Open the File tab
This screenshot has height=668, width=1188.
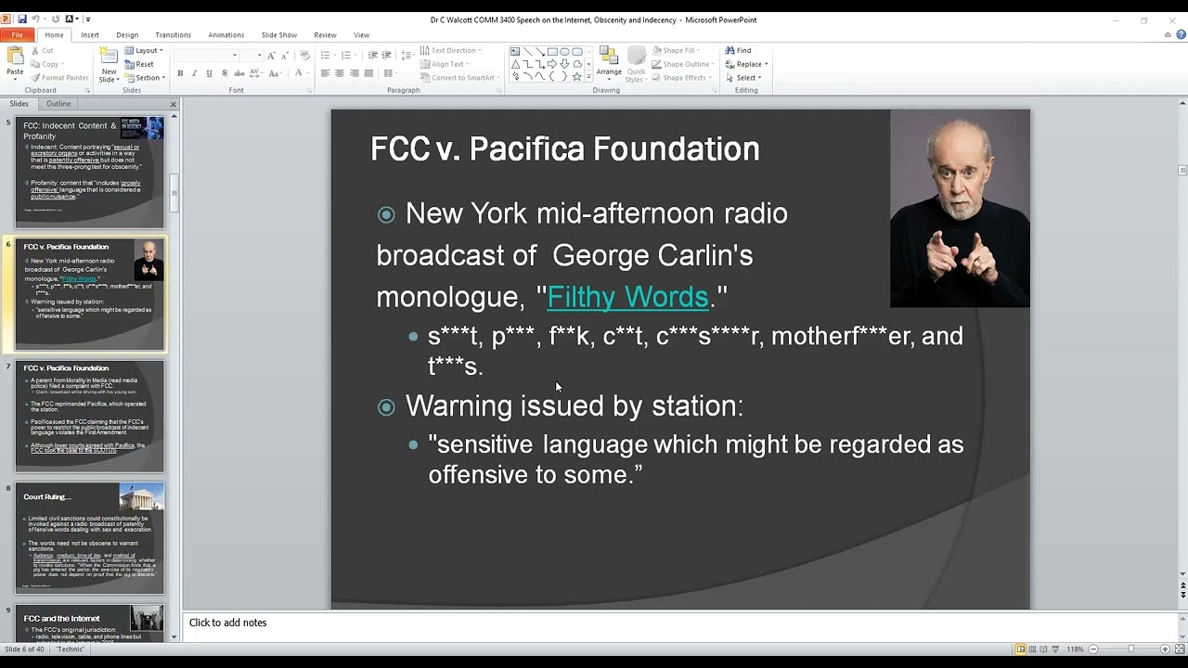(18, 35)
